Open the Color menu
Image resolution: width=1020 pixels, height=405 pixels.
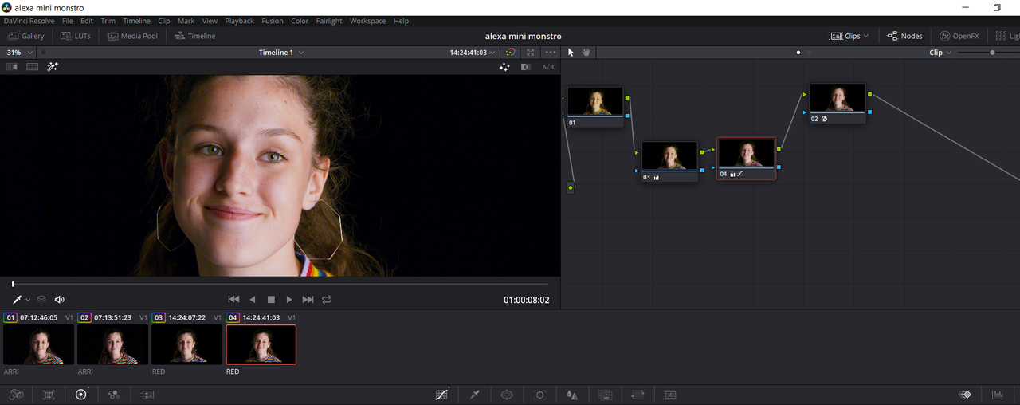[x=300, y=21]
